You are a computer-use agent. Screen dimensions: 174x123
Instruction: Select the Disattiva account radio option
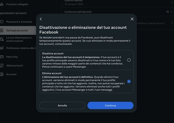[x=129, y=60]
